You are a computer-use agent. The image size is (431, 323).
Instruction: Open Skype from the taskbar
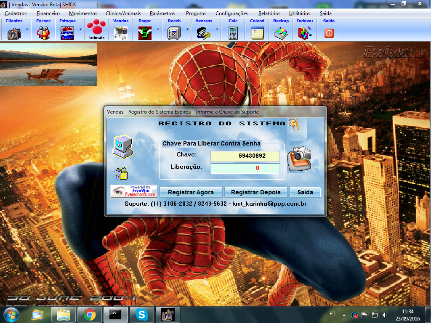(x=141, y=314)
